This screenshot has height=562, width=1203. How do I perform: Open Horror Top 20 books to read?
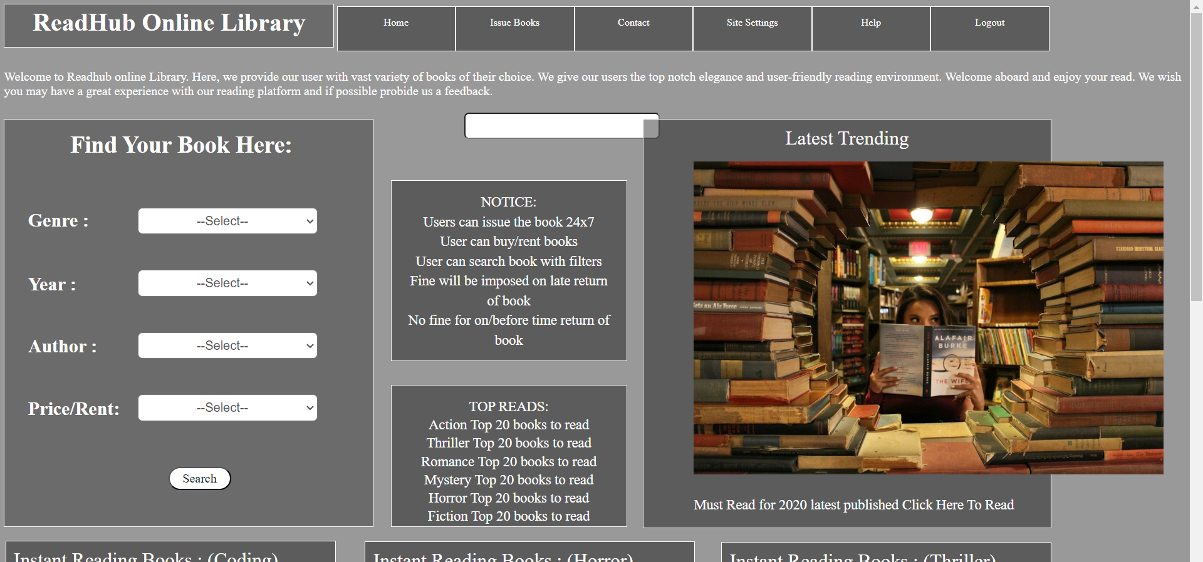point(509,498)
